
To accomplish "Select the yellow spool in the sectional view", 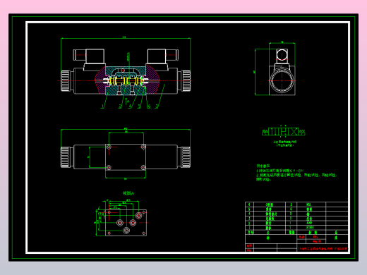I will 126,81.
